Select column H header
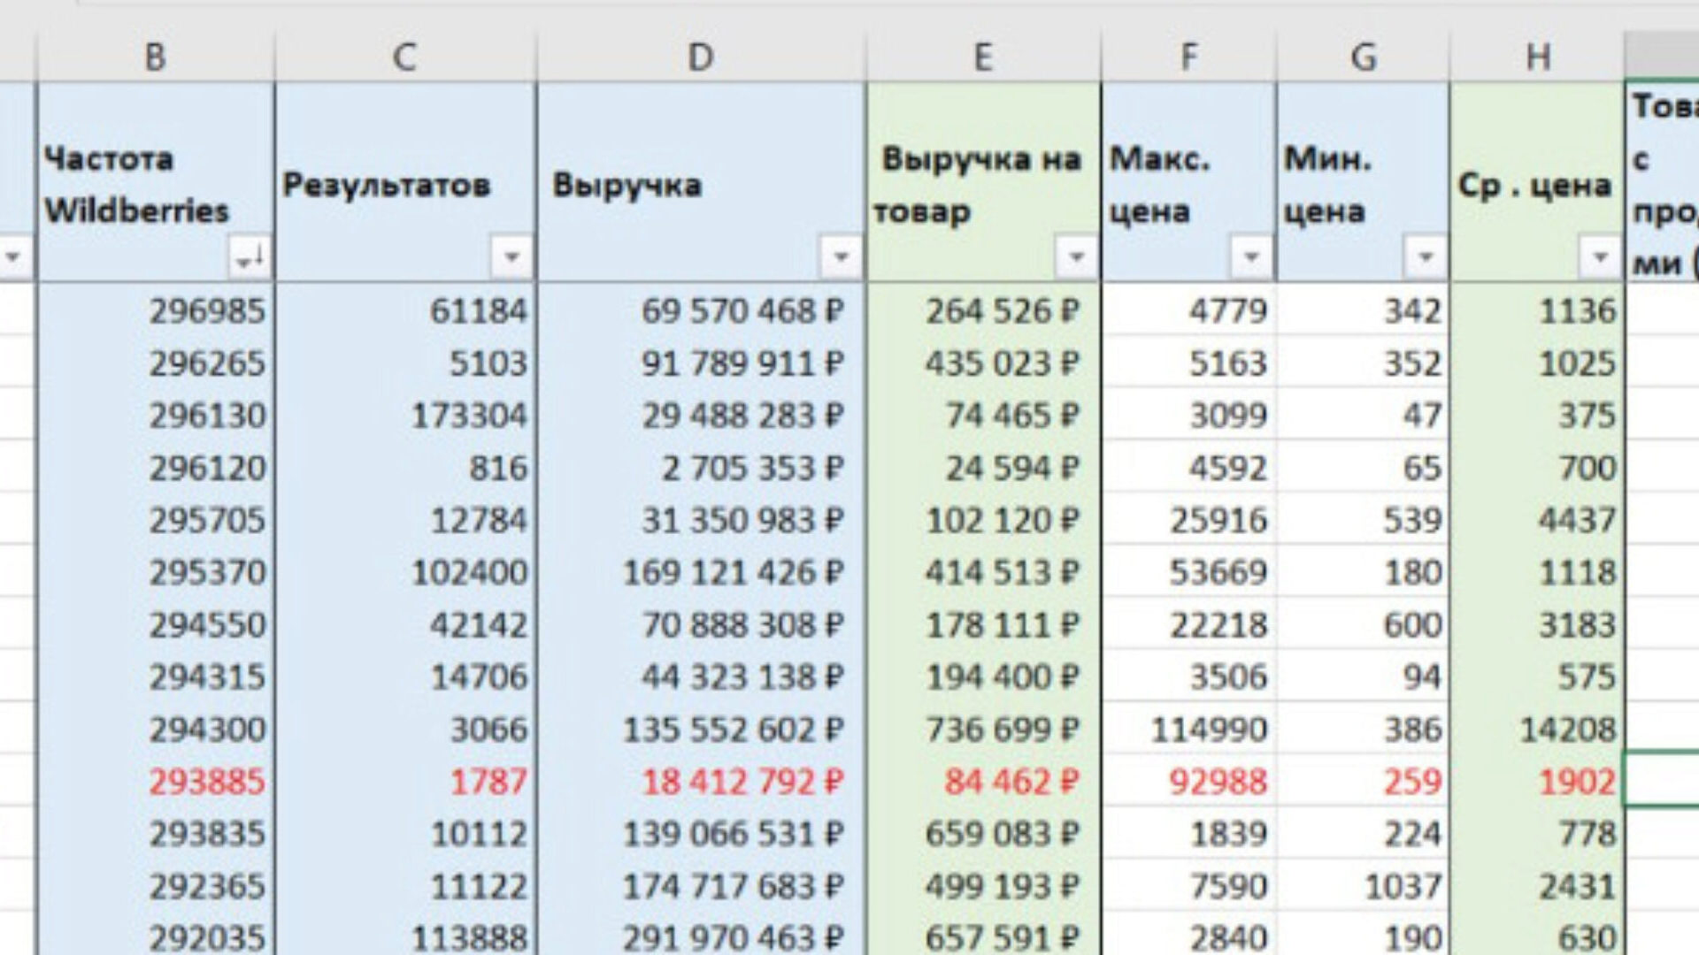 coord(1537,57)
